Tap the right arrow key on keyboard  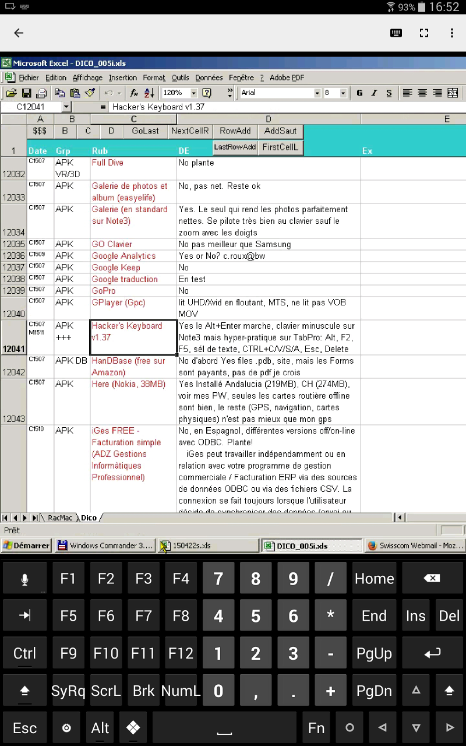pyautogui.click(x=449, y=728)
